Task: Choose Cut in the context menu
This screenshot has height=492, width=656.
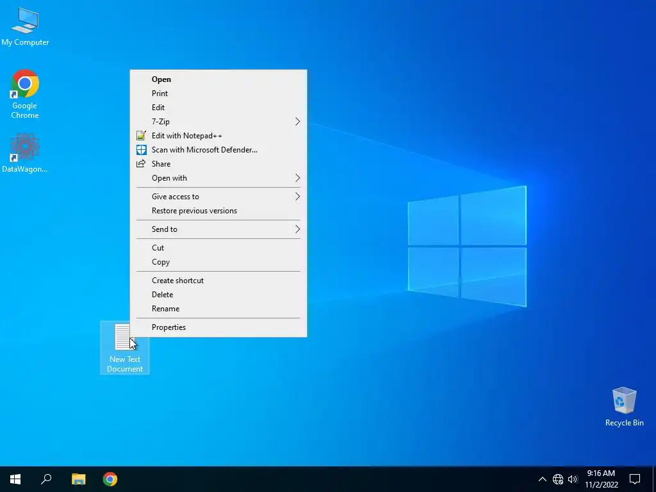Action: click(x=218, y=248)
